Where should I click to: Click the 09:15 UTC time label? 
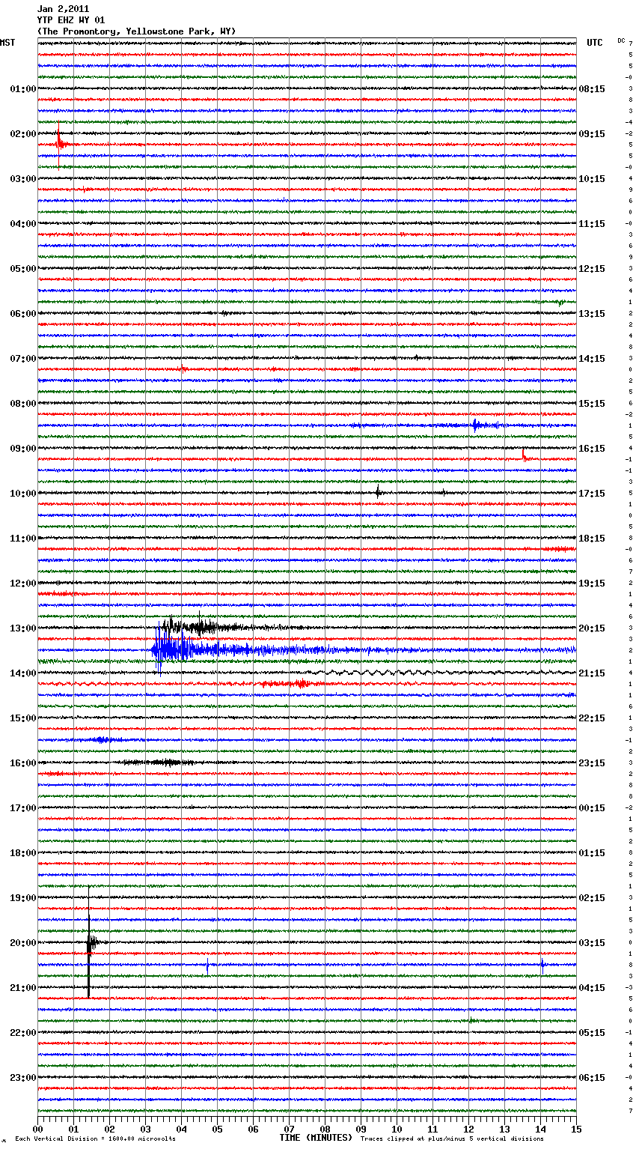[x=592, y=134]
